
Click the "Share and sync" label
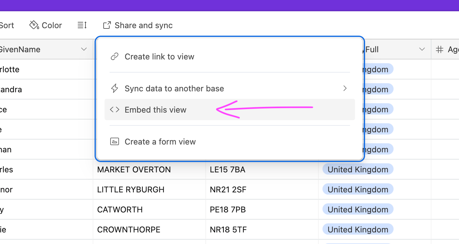(x=143, y=25)
